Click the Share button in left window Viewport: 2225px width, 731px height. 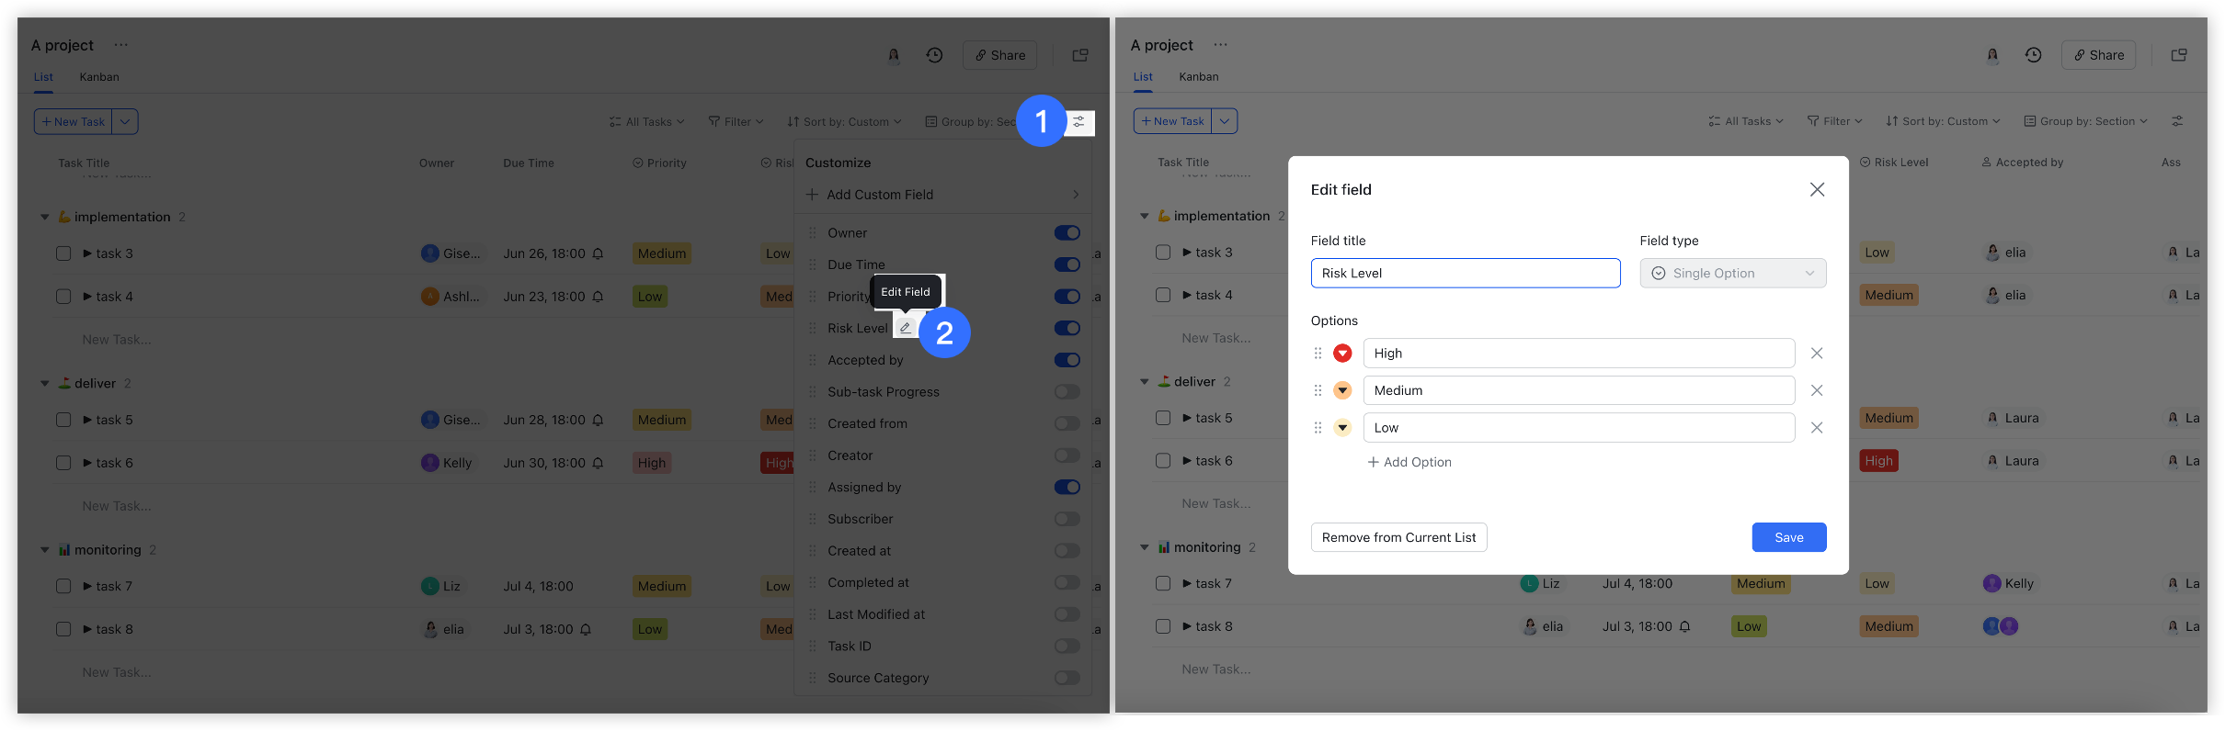tap(1000, 55)
